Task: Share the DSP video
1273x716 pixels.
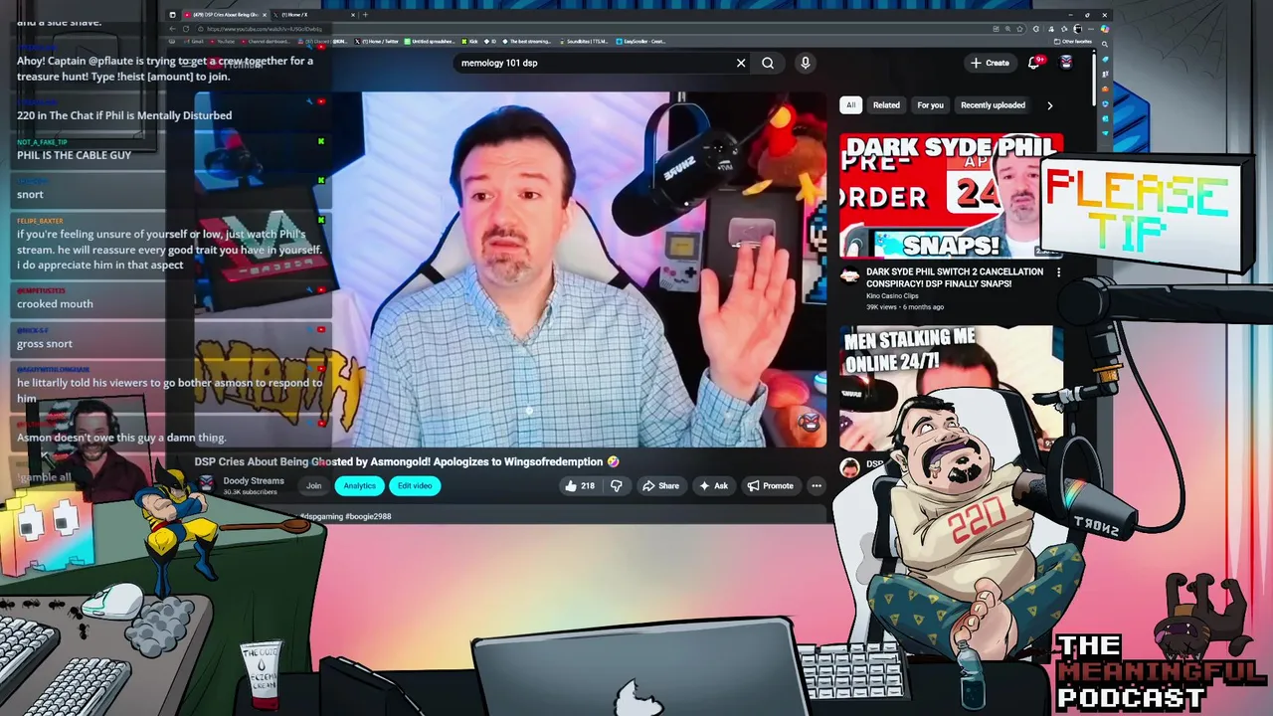Action: point(660,485)
